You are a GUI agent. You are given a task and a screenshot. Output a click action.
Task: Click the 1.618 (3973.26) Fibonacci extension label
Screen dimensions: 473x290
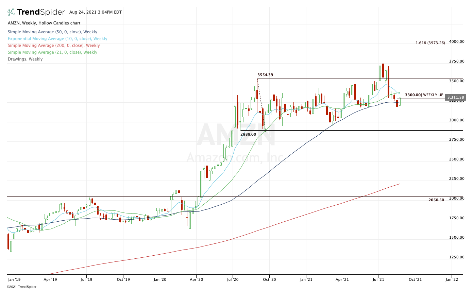430,43
